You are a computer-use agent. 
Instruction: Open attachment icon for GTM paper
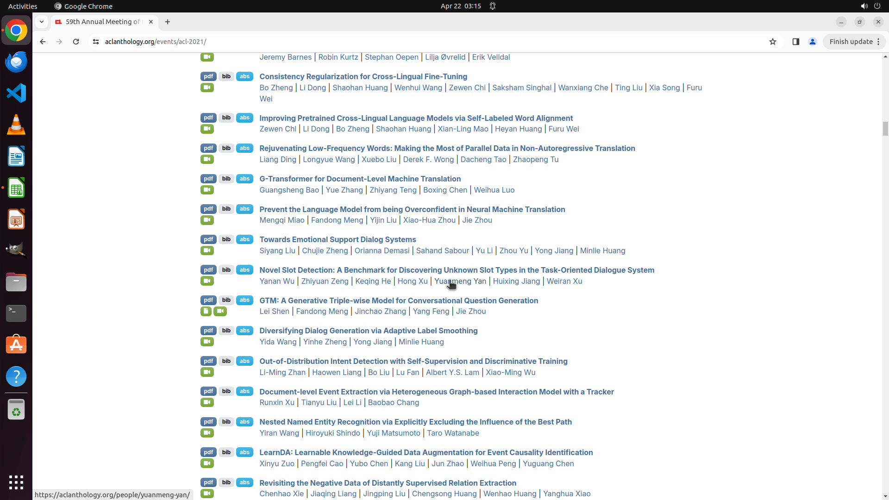pyautogui.click(x=206, y=312)
